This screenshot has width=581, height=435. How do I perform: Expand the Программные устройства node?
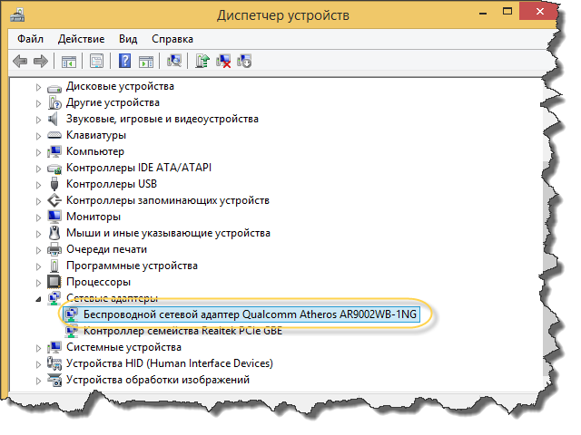click(x=38, y=266)
